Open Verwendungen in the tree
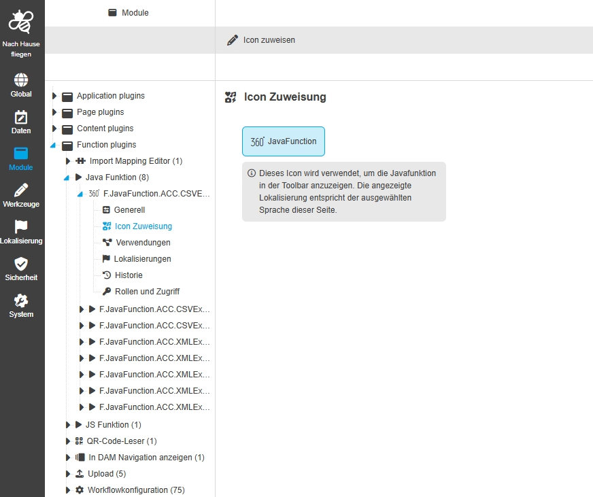Image resolution: width=593 pixels, height=497 pixels. point(143,243)
